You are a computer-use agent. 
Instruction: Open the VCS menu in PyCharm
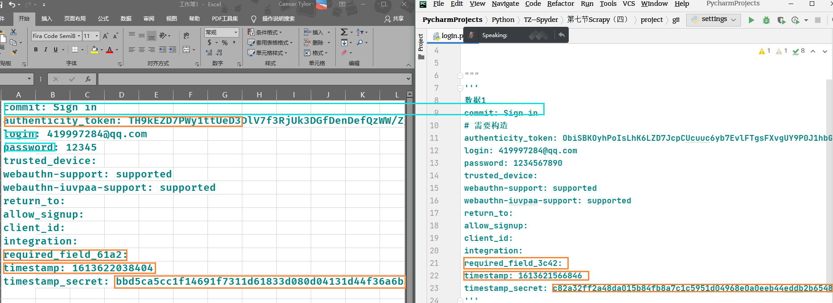coord(629,4)
